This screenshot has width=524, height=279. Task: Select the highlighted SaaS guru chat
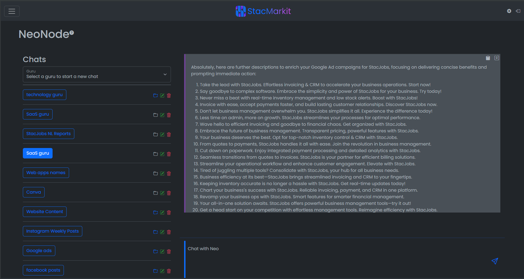coord(38,153)
